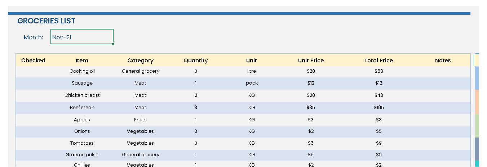The height and width of the screenshot is (167, 487).
Task: Select the Category column header
Action: coord(140,60)
